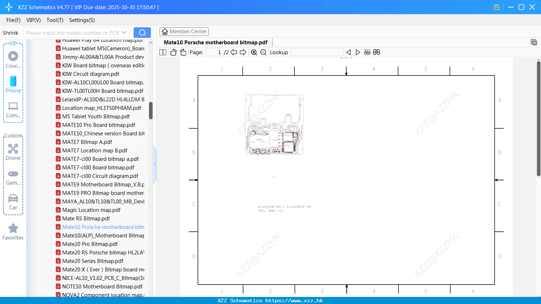The image size is (541, 304).
Task: Open the VIP(V) menu
Action: 33,20
